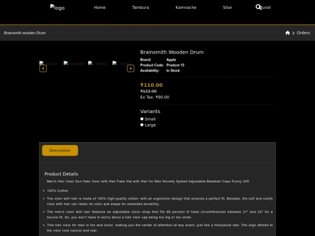Click the Variants heading

pyautogui.click(x=150, y=111)
